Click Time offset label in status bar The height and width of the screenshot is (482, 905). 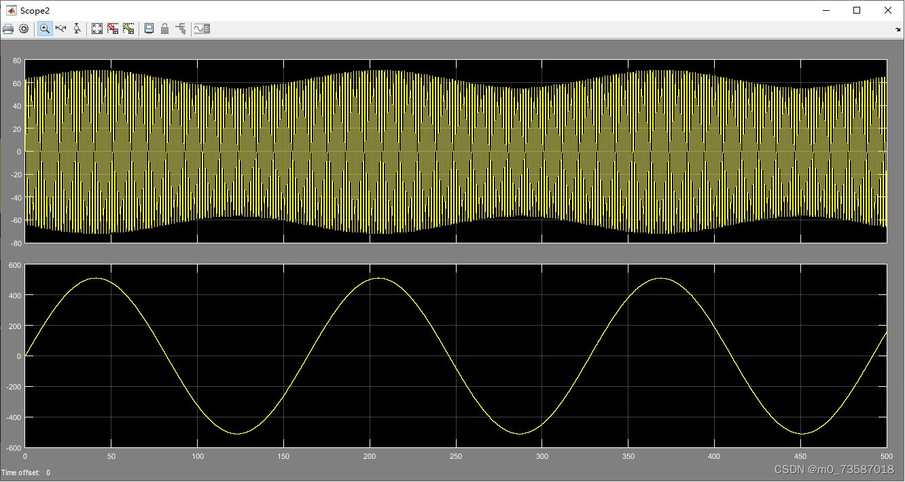[20, 472]
